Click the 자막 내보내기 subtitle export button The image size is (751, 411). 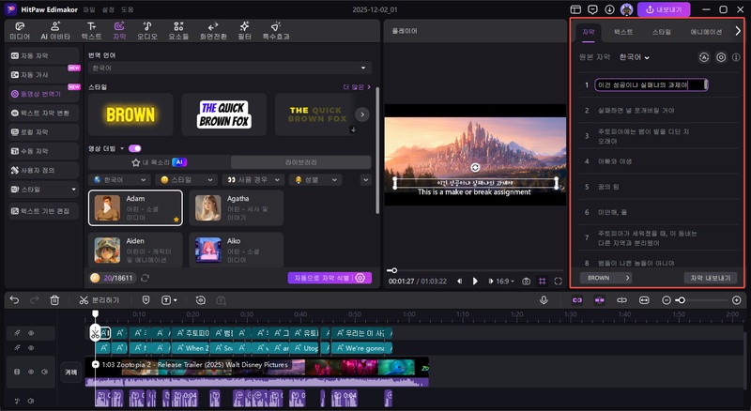[x=712, y=278]
